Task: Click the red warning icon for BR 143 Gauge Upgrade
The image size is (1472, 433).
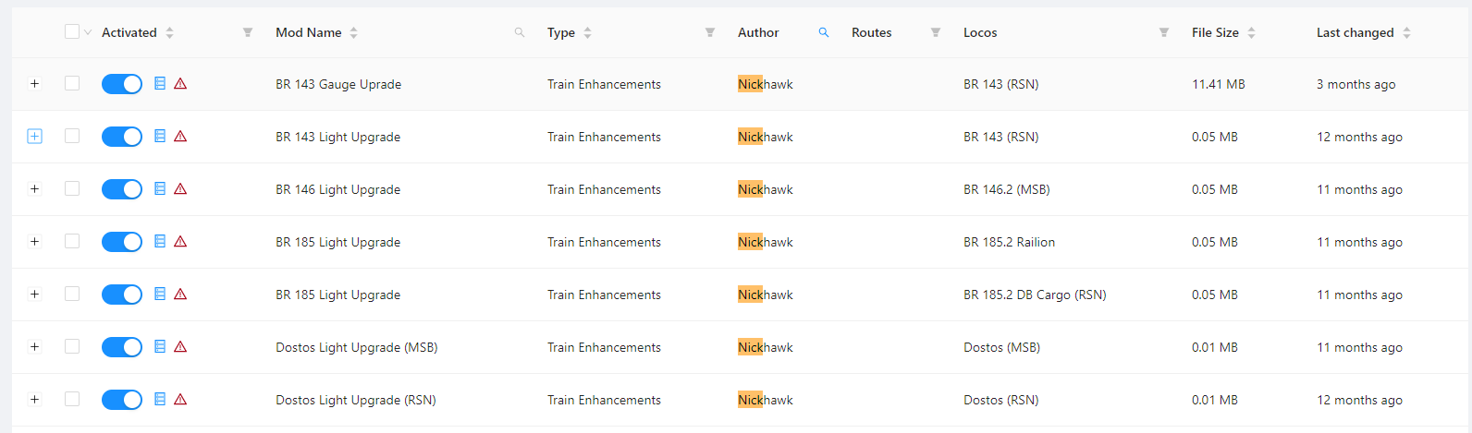Action: coord(181,84)
